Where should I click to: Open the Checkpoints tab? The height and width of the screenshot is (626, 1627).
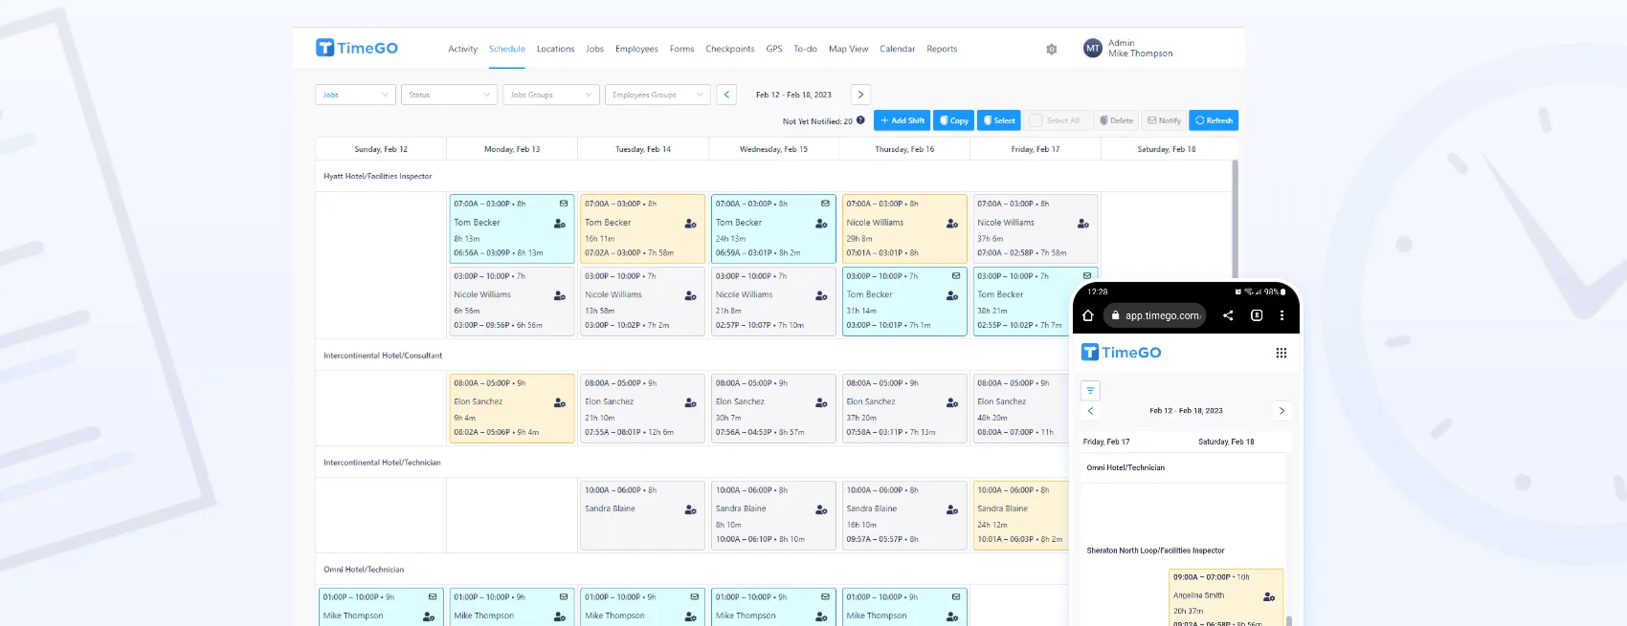729,49
